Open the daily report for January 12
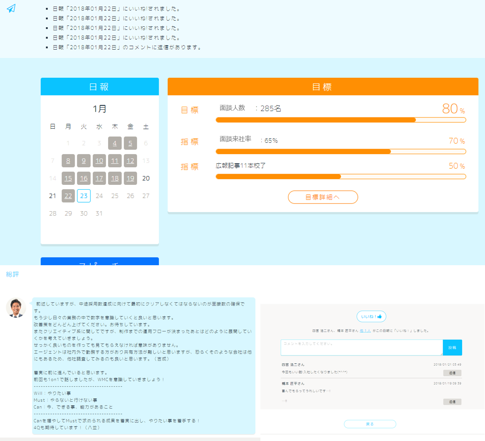The image size is (485, 441). coord(130,161)
